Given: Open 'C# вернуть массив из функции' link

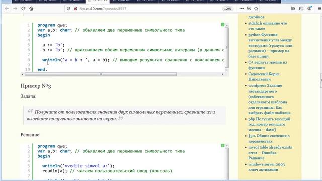Looking at the screenshot, I should [267, 65].
